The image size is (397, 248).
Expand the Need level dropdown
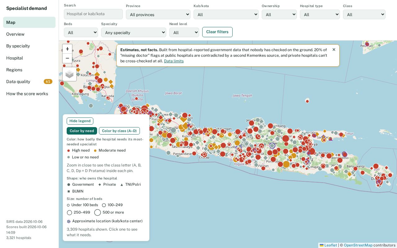click(184, 33)
